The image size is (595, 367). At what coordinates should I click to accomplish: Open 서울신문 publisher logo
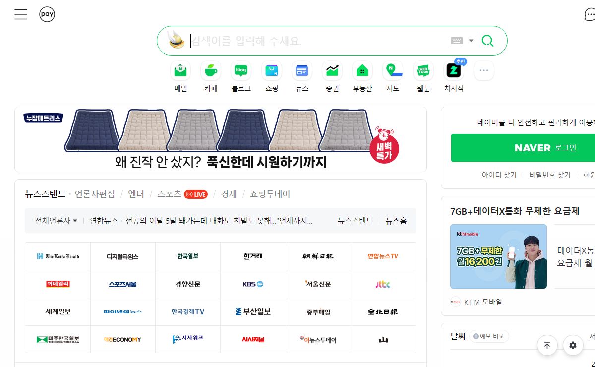tap(318, 284)
